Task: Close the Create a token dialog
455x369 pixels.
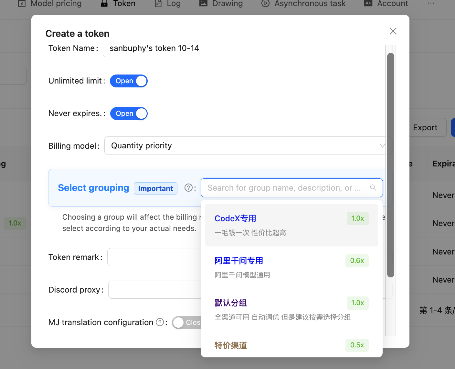Action: tap(393, 31)
